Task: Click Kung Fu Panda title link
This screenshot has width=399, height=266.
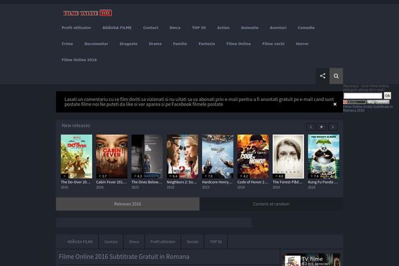Action: (323, 182)
